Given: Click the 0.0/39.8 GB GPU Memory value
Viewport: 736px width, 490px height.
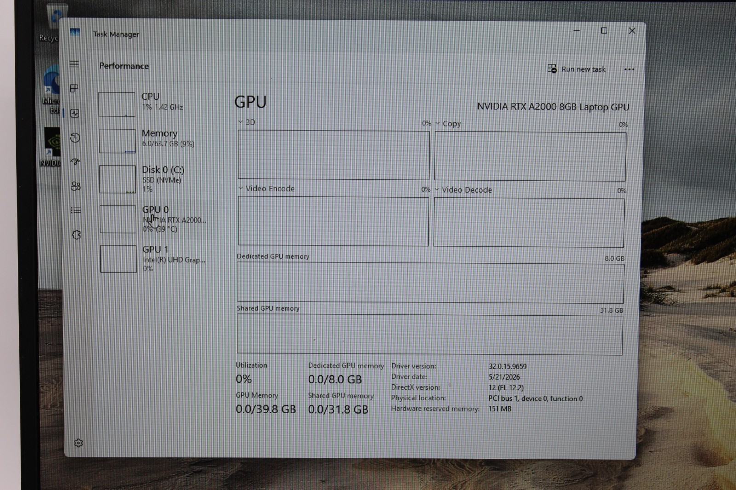Looking at the screenshot, I should click(x=266, y=409).
